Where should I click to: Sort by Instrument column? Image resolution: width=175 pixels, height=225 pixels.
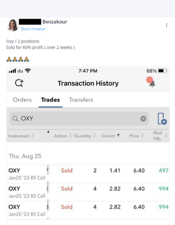pyautogui.click(x=21, y=136)
